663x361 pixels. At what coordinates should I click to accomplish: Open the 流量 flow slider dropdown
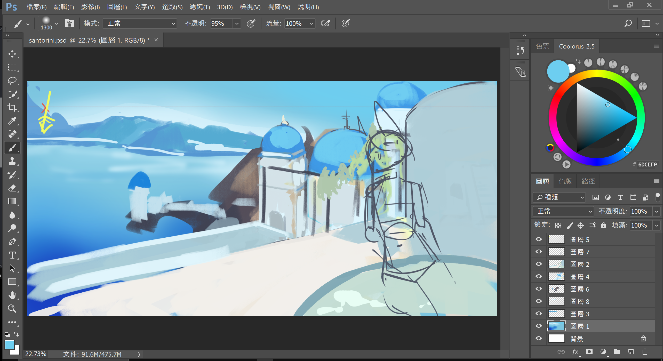(311, 23)
